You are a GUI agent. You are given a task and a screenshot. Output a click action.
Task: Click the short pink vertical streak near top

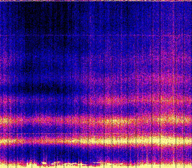(x=90, y=19)
